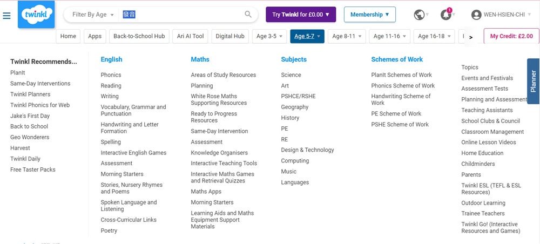540x244 pixels.
Task: Click the search magnifier icon
Action: click(248, 15)
